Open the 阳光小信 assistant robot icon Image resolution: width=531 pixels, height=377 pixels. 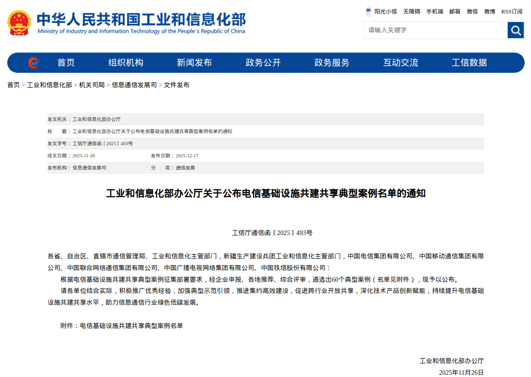point(368,12)
